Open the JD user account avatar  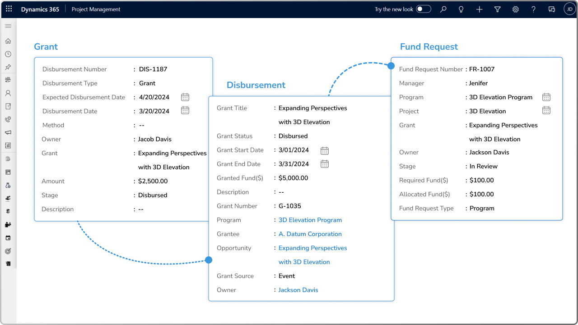point(569,9)
